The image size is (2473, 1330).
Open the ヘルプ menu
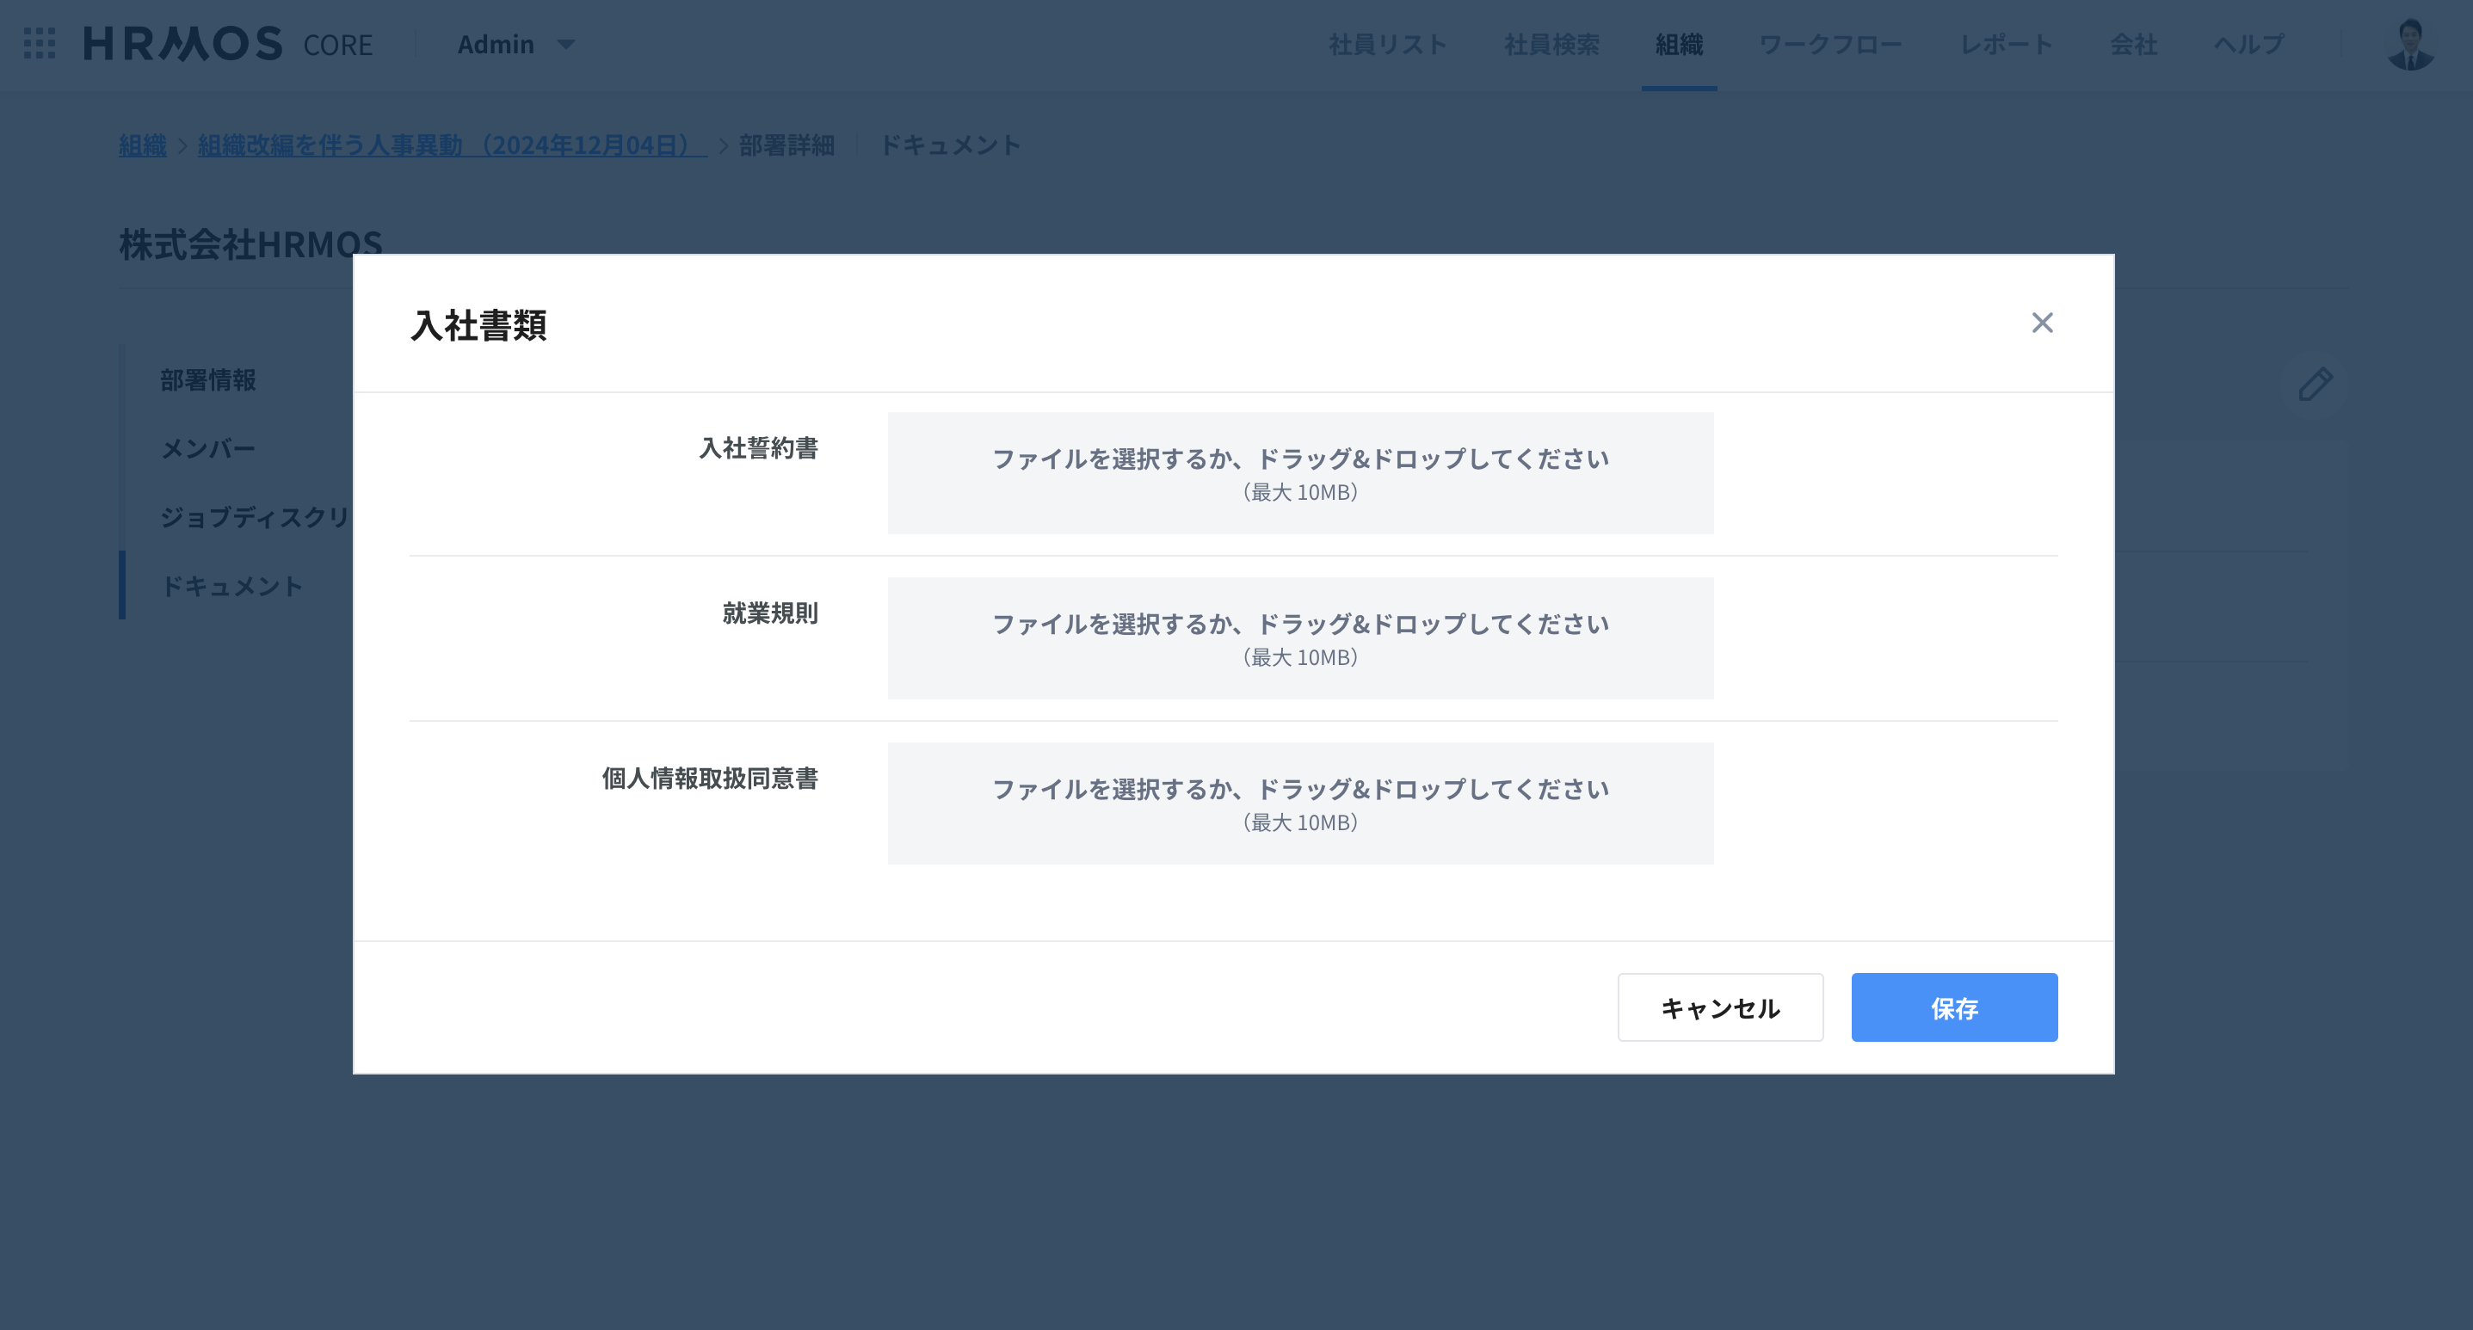coord(2248,44)
